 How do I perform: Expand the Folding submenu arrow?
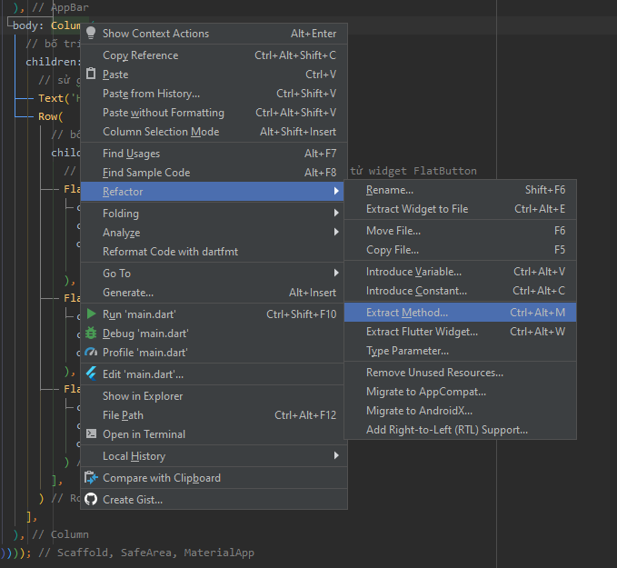[336, 214]
